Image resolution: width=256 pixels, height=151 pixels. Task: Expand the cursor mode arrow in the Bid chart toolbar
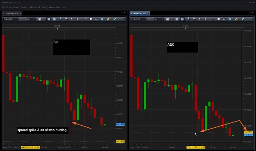pos(81,19)
